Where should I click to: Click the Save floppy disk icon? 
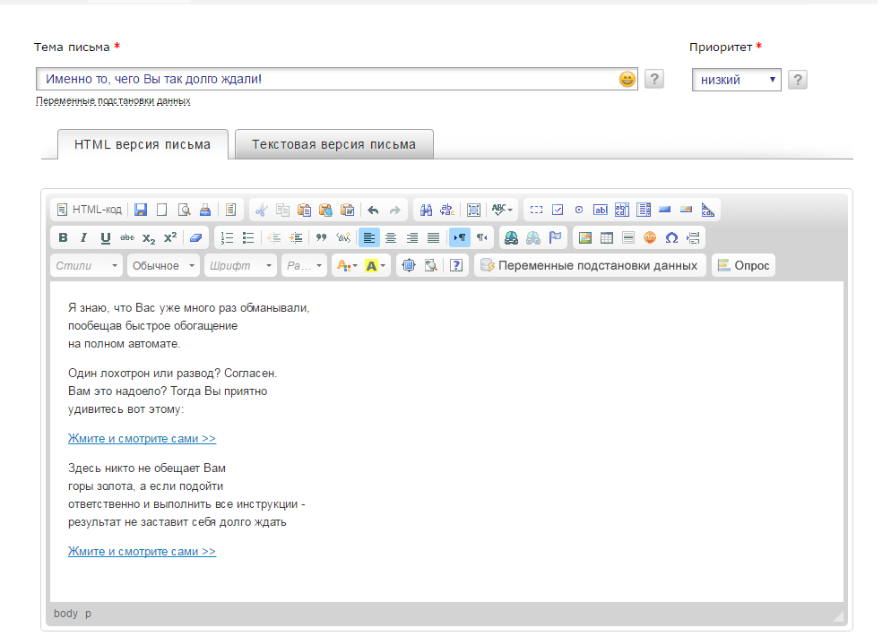pyautogui.click(x=141, y=211)
